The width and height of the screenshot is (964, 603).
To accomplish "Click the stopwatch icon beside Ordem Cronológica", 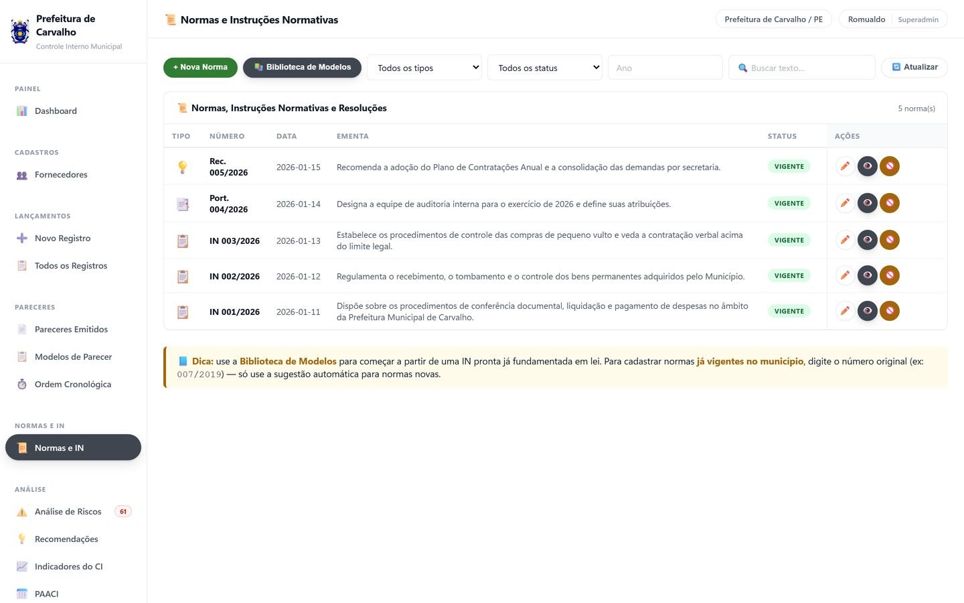I will pos(22,385).
